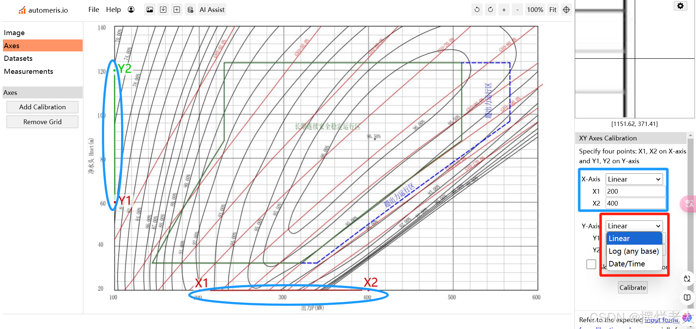Viewport: 696px width, 329px height.
Task: Reset zoom to 100%
Action: pos(535,10)
